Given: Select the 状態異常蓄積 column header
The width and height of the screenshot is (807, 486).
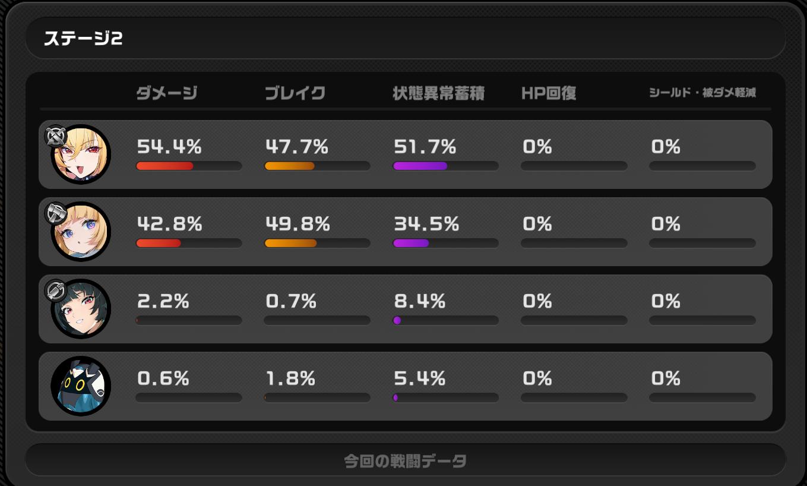Looking at the screenshot, I should 439,93.
